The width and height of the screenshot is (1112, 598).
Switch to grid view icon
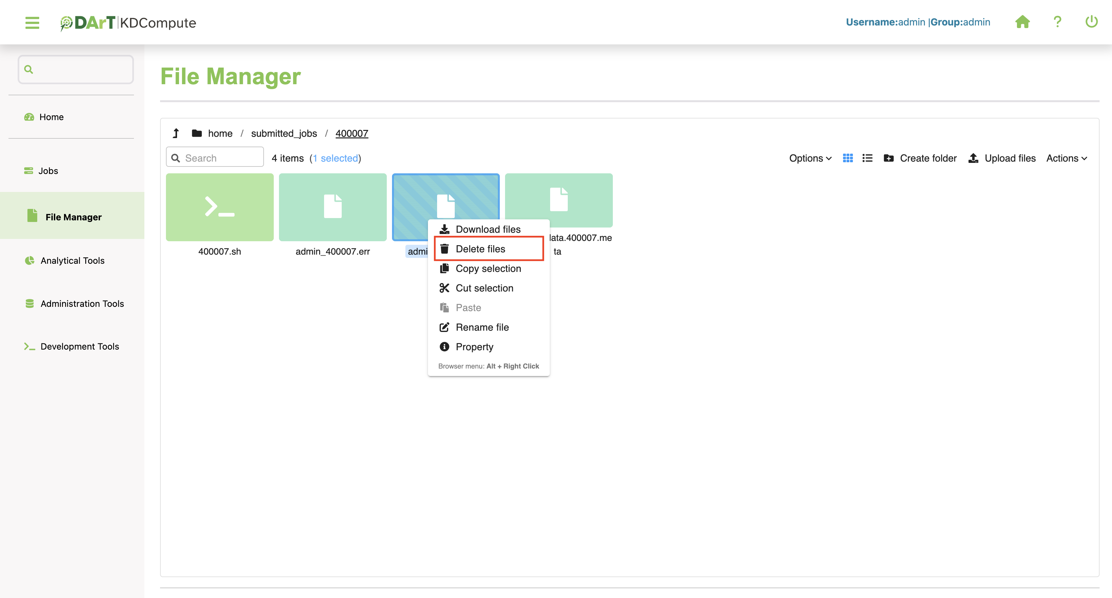tap(847, 158)
